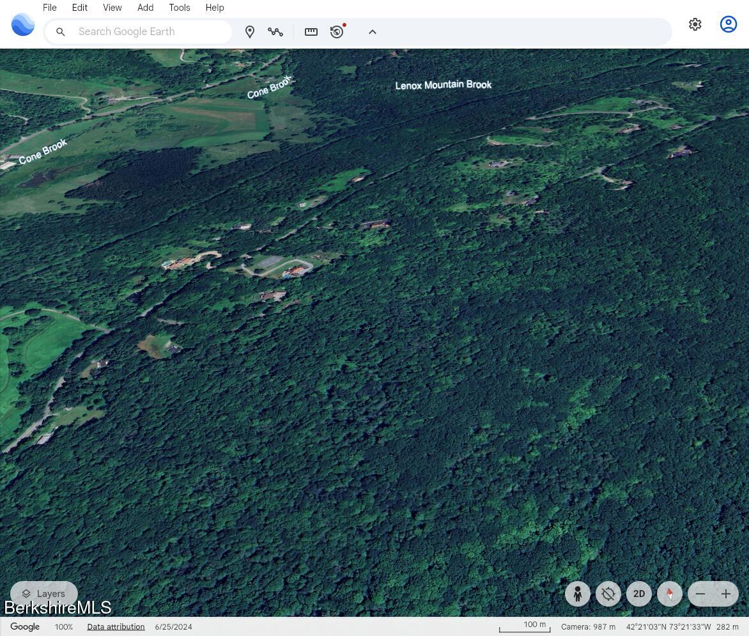Open the View menu
This screenshot has width=749, height=636.
pyautogui.click(x=112, y=7)
